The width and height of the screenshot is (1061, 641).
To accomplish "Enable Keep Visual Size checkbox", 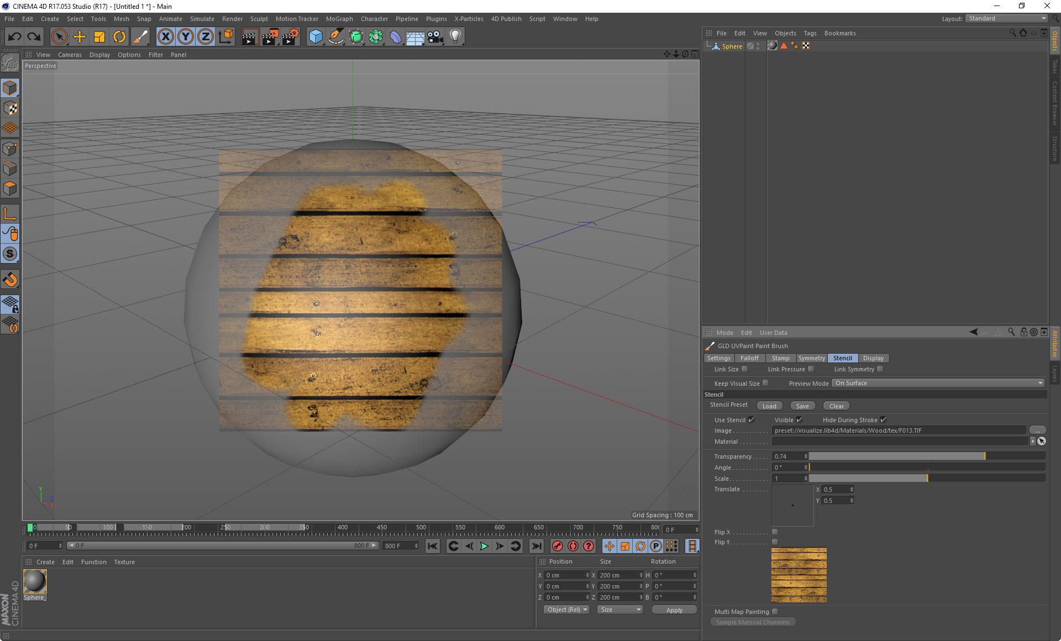I will pos(765,383).
